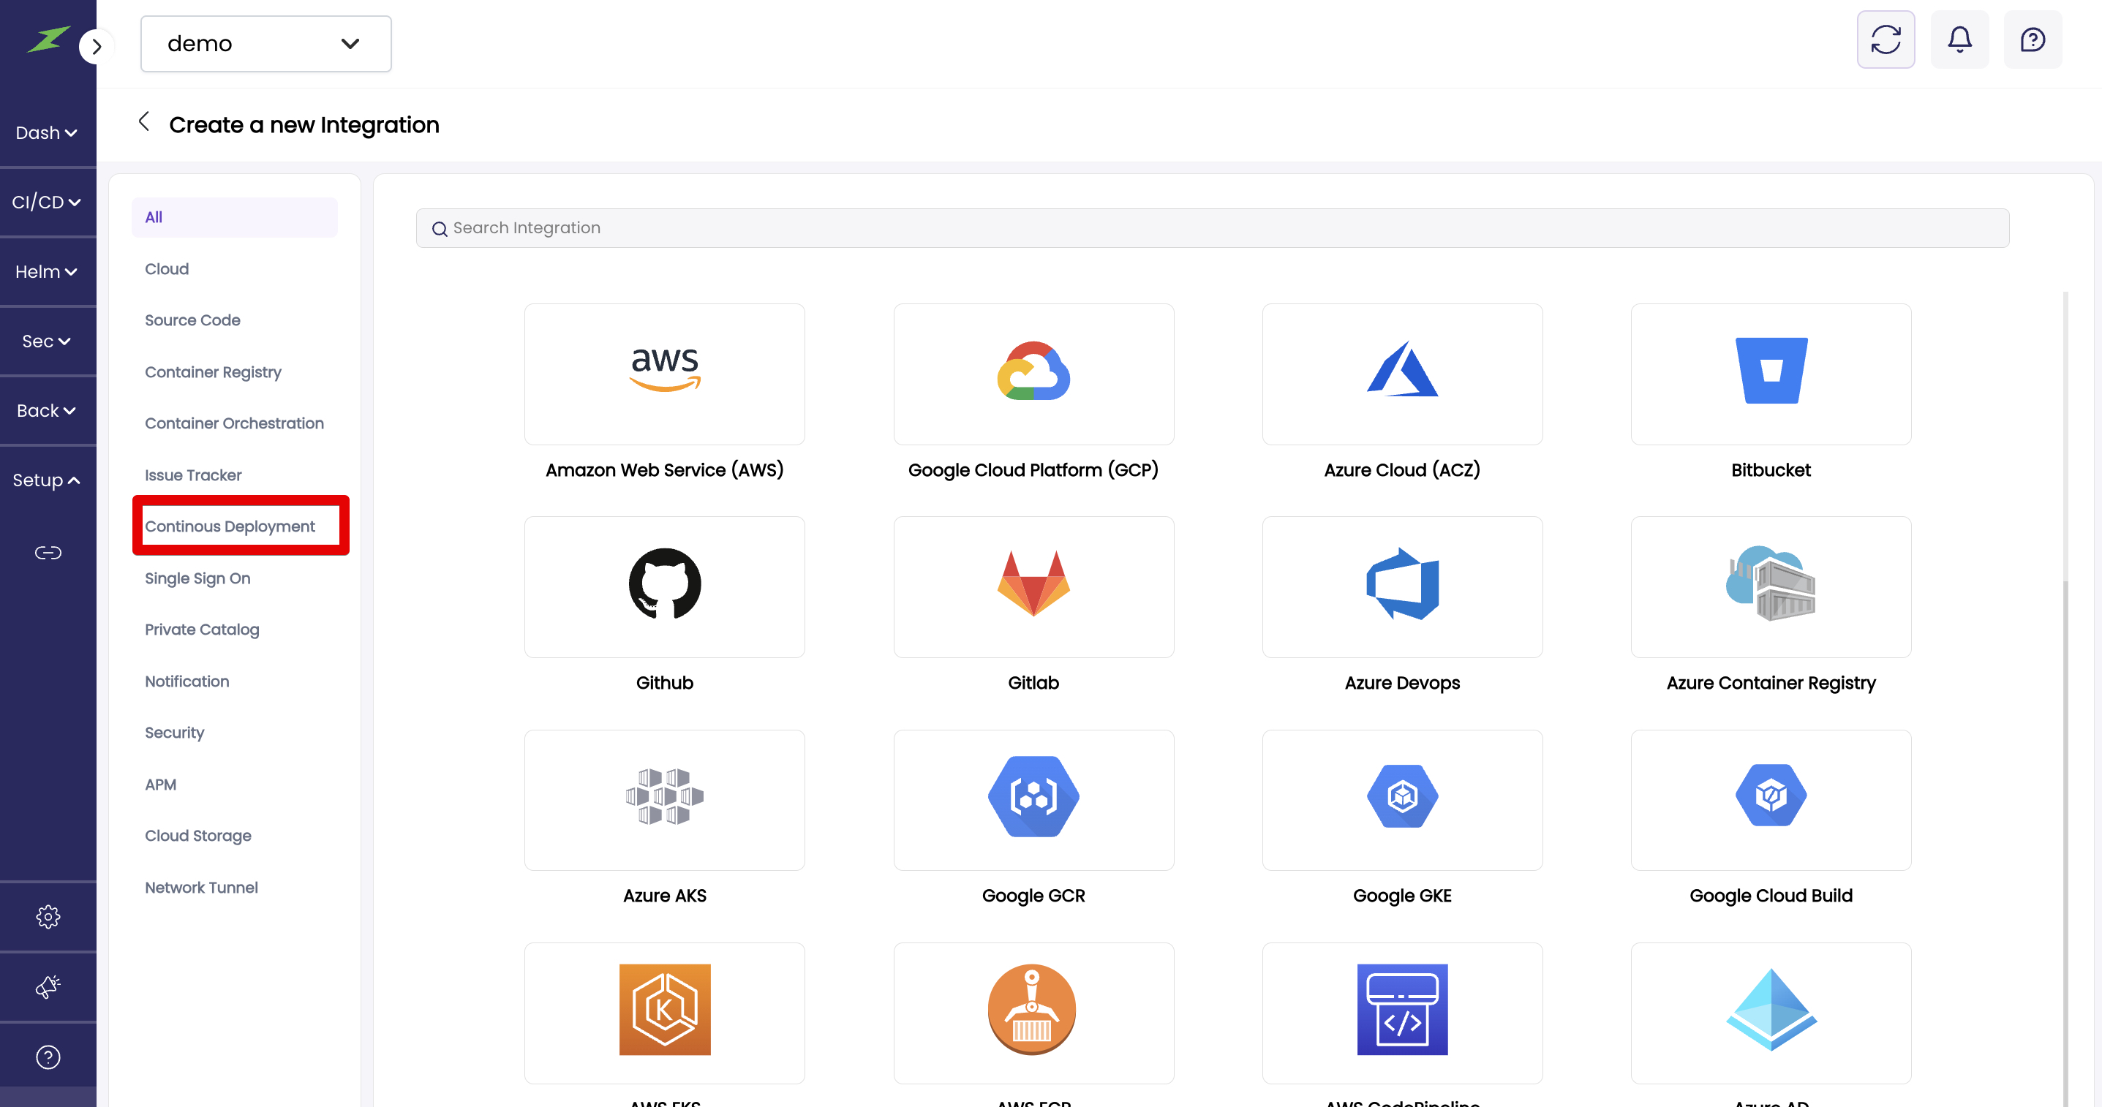This screenshot has height=1107, width=2102.
Task: Click the question mark help icon
Action: (x=48, y=1057)
